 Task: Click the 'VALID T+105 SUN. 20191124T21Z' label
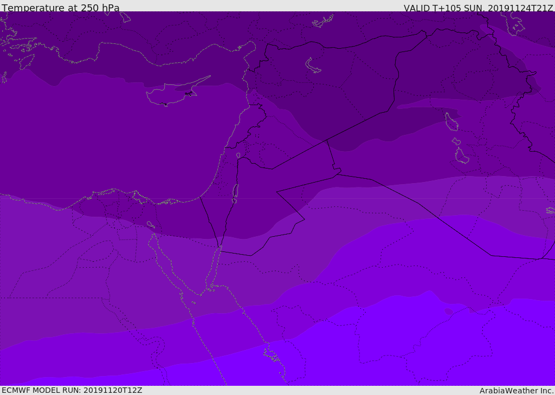pyautogui.click(x=478, y=8)
